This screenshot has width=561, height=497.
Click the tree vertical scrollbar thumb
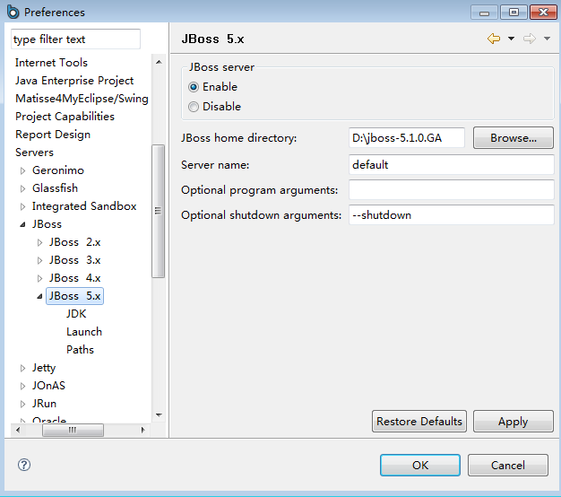click(x=158, y=211)
